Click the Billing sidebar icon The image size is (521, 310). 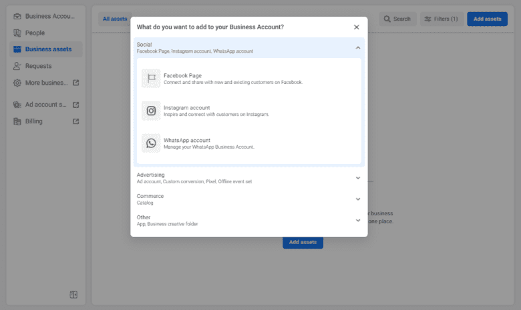tap(17, 121)
